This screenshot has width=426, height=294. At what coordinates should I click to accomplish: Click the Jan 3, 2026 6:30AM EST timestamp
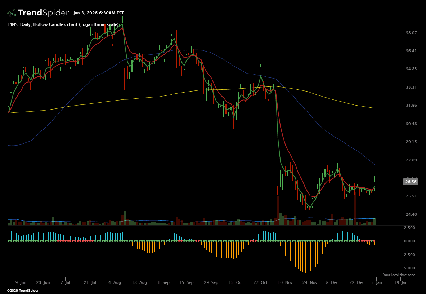98,13
